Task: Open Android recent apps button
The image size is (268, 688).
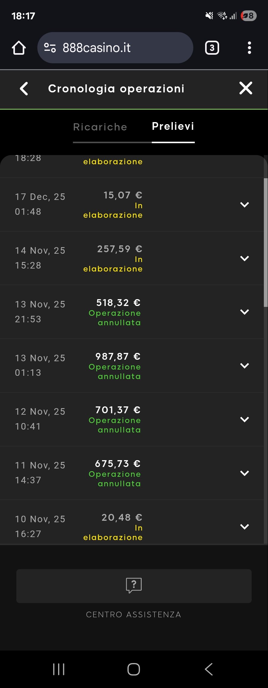Action: [x=59, y=669]
